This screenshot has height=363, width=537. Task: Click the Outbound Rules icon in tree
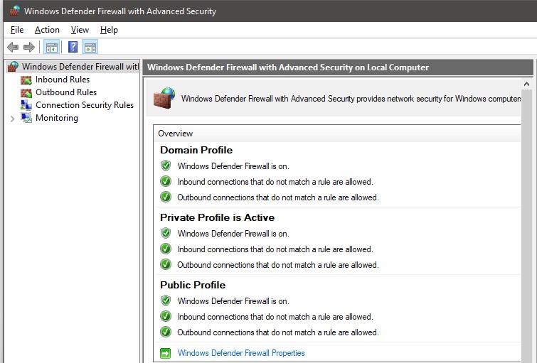(x=26, y=92)
